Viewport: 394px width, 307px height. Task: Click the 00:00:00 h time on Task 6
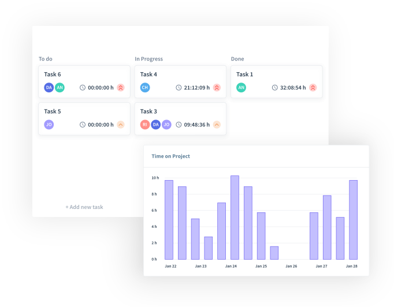click(x=101, y=88)
